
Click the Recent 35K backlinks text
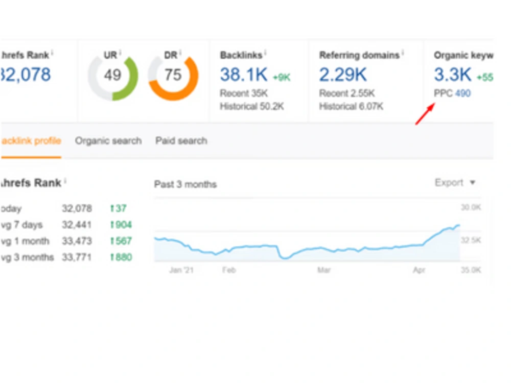[x=244, y=93]
